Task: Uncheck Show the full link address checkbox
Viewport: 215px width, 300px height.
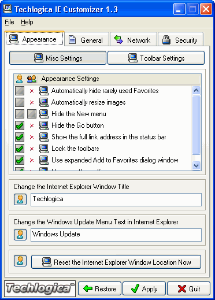Action: (x=20, y=137)
